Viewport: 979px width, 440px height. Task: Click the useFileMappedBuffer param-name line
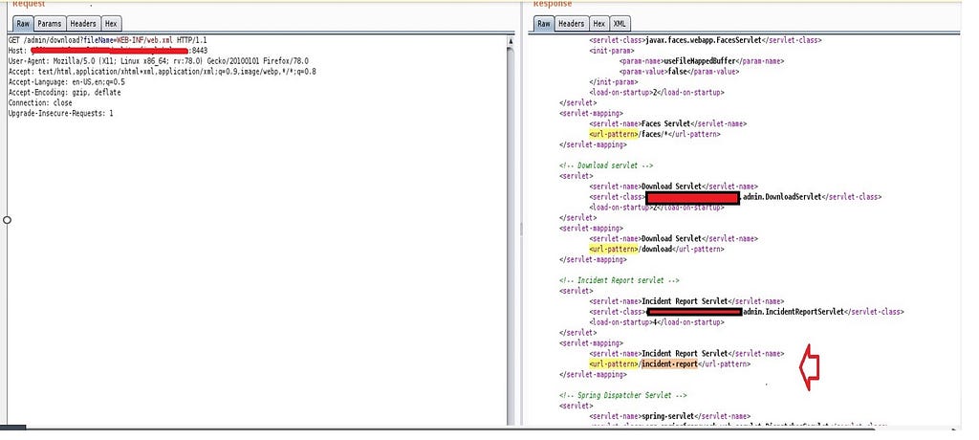pos(701,61)
